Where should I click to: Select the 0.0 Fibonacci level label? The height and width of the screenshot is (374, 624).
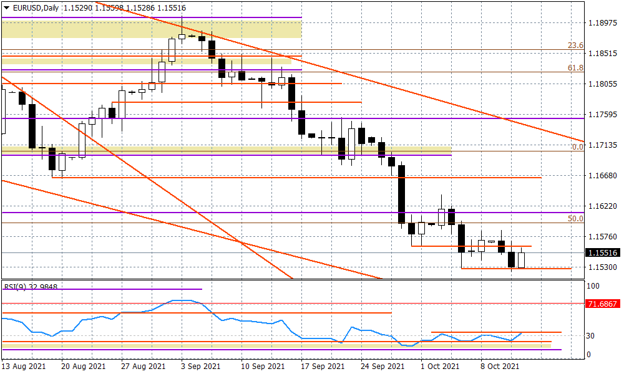(578, 147)
